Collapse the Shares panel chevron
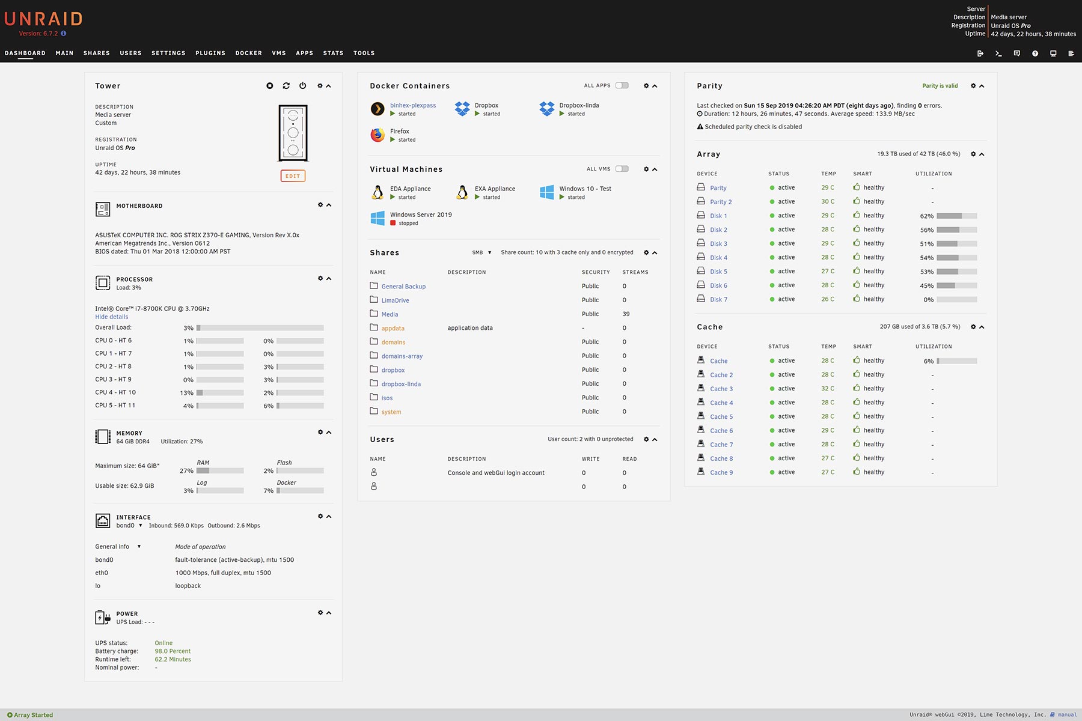This screenshot has height=721, width=1082. (655, 253)
